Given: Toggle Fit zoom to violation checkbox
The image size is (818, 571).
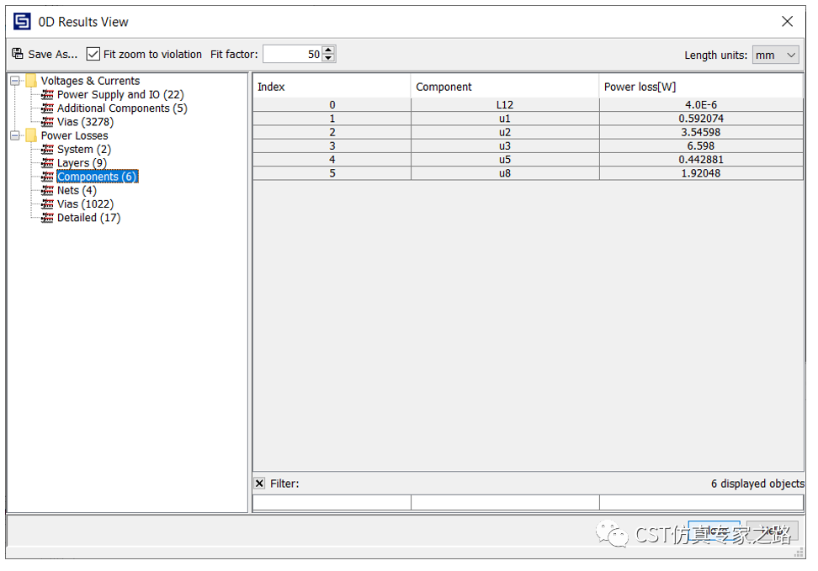Looking at the screenshot, I should pyautogui.click(x=93, y=54).
